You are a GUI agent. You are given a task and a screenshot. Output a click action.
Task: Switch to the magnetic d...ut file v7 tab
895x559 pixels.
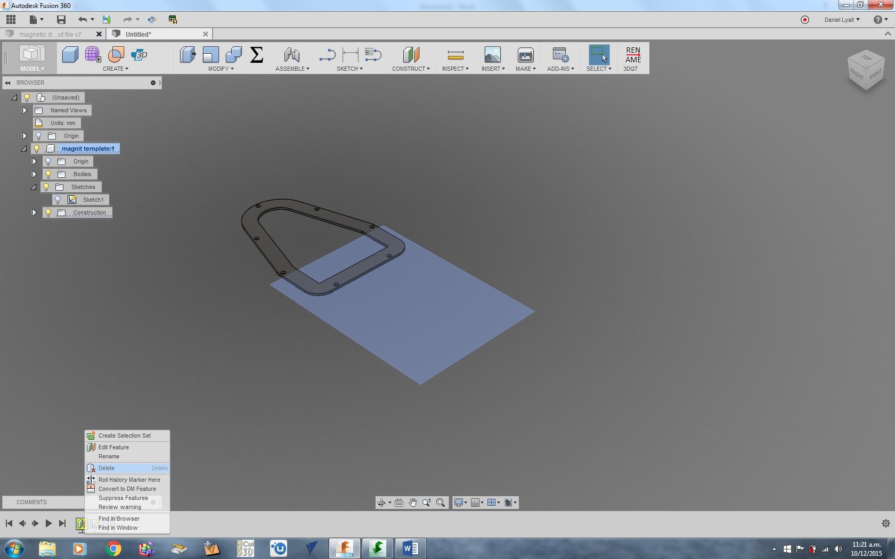(52, 34)
